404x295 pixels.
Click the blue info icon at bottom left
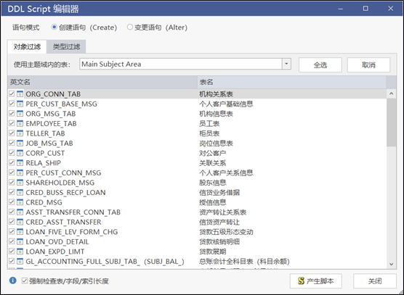12,281
